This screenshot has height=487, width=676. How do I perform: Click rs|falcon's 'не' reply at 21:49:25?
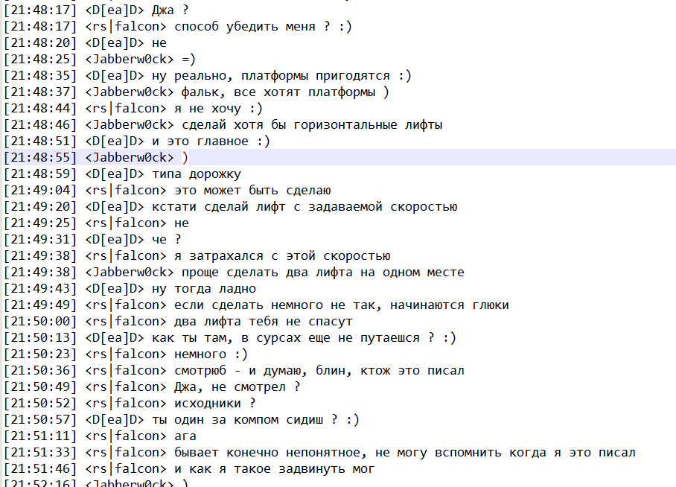[182, 223]
